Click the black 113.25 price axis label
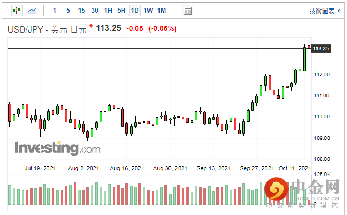Viewport: 347px width, 215px height. point(321,48)
